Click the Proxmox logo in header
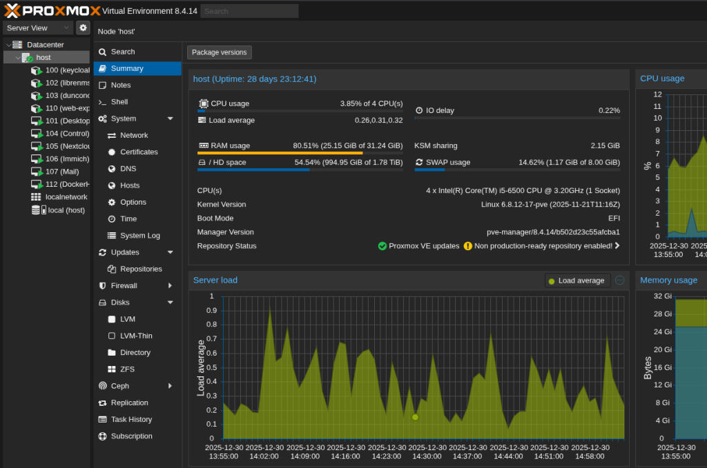 pyautogui.click(x=51, y=10)
